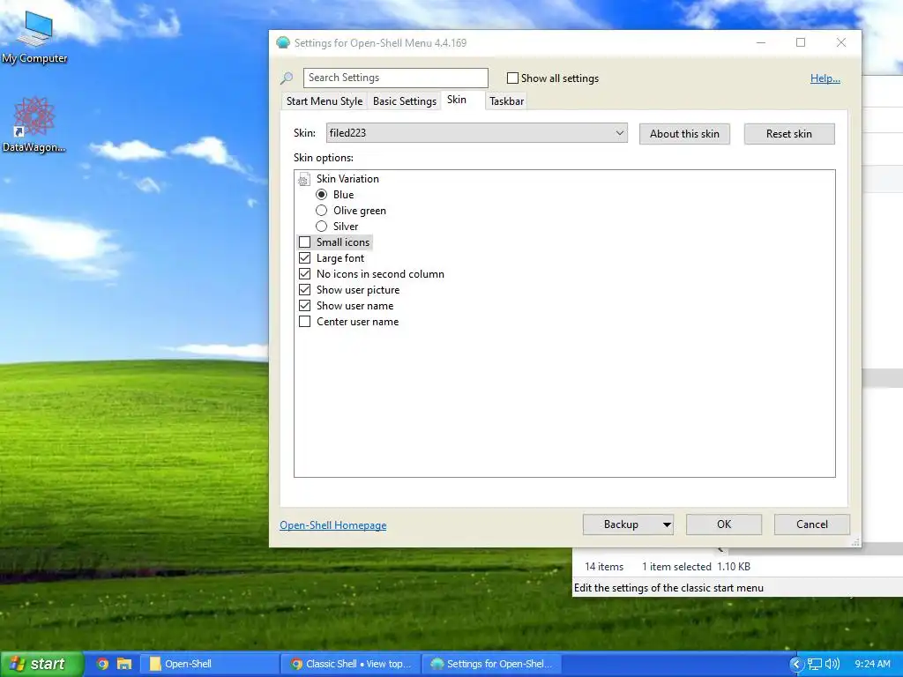
Task: Click the volume speaker tray icon
Action: [832, 665]
